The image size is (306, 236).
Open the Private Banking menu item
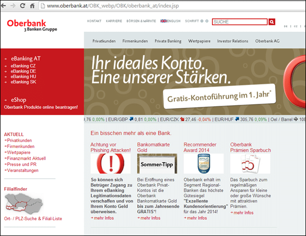coord(168,41)
